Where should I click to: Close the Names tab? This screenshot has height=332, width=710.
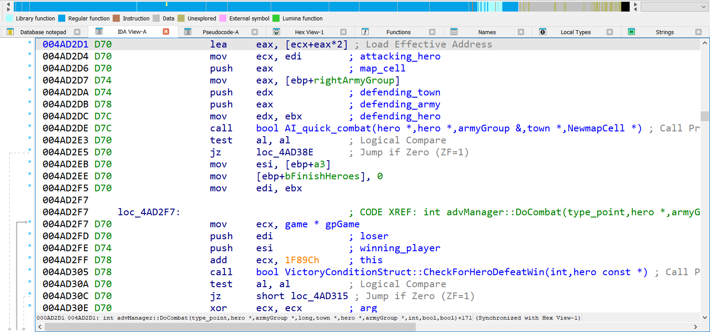(521, 32)
